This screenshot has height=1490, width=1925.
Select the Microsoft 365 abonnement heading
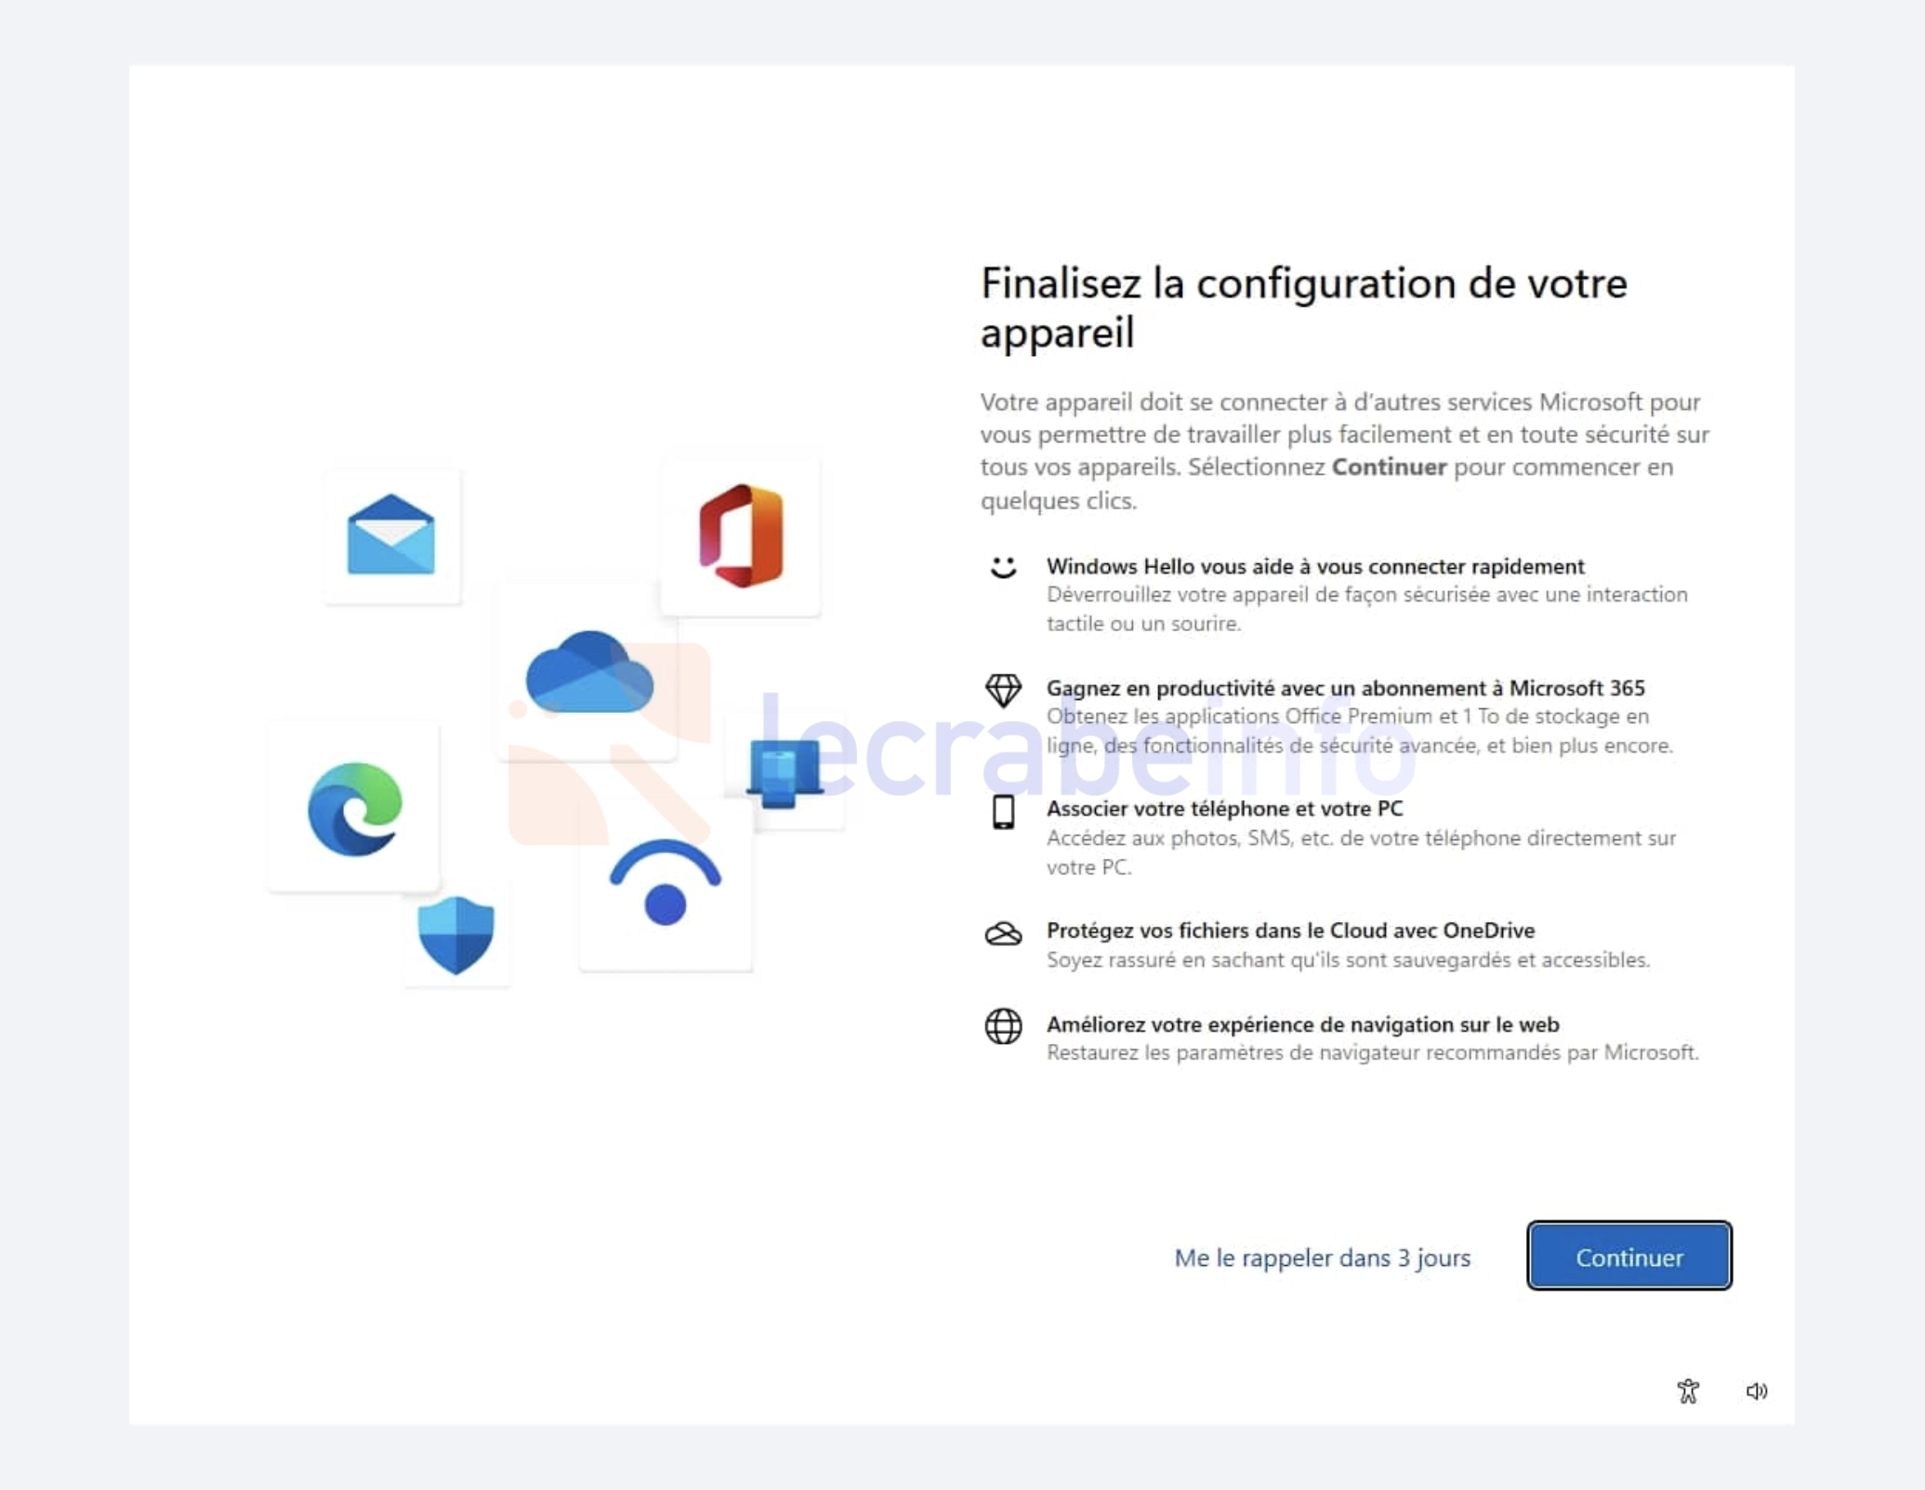click(x=1345, y=688)
